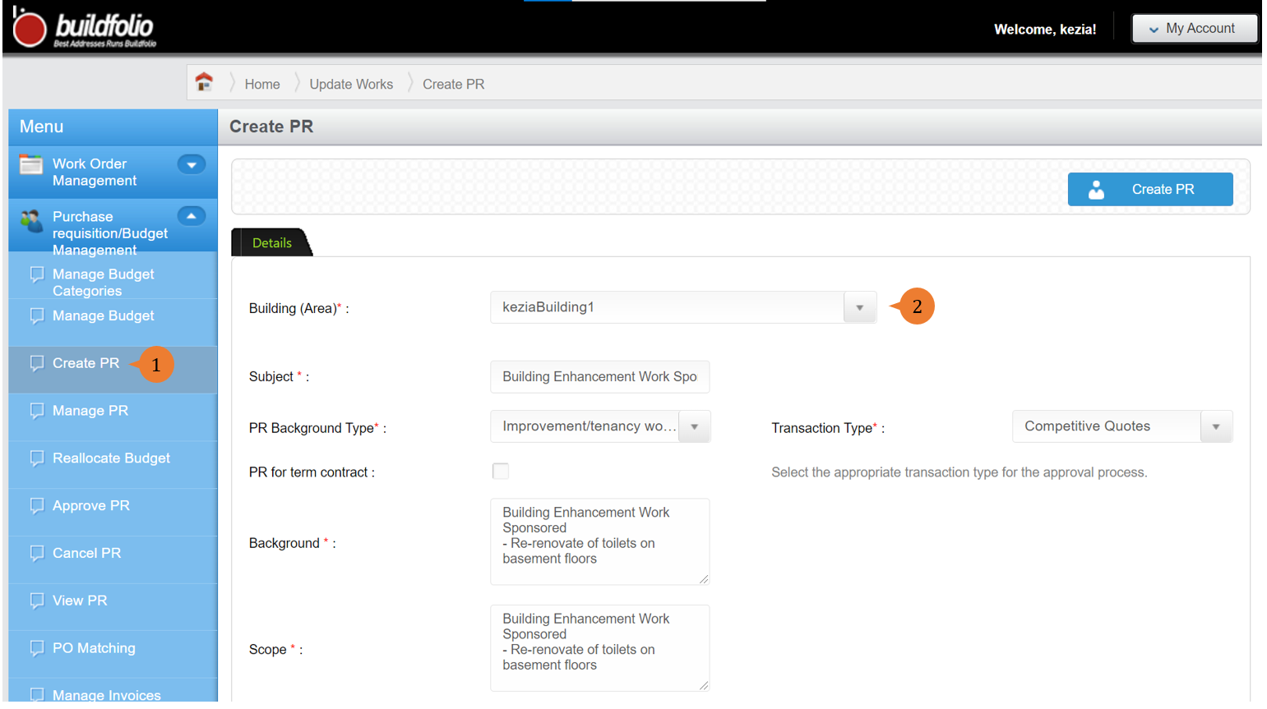Image resolution: width=1267 pixels, height=709 pixels.
Task: Click the icon beside Manage Budget
Action: tap(37, 315)
